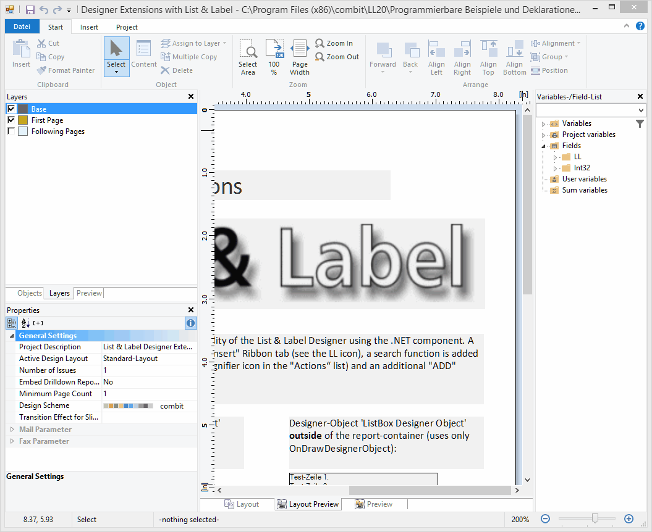Uncheck the Base layer checkbox

11,109
